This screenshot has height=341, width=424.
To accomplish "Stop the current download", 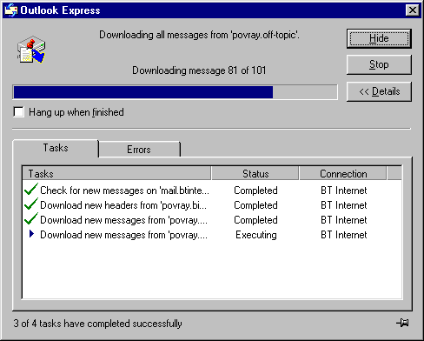I will tap(379, 64).
